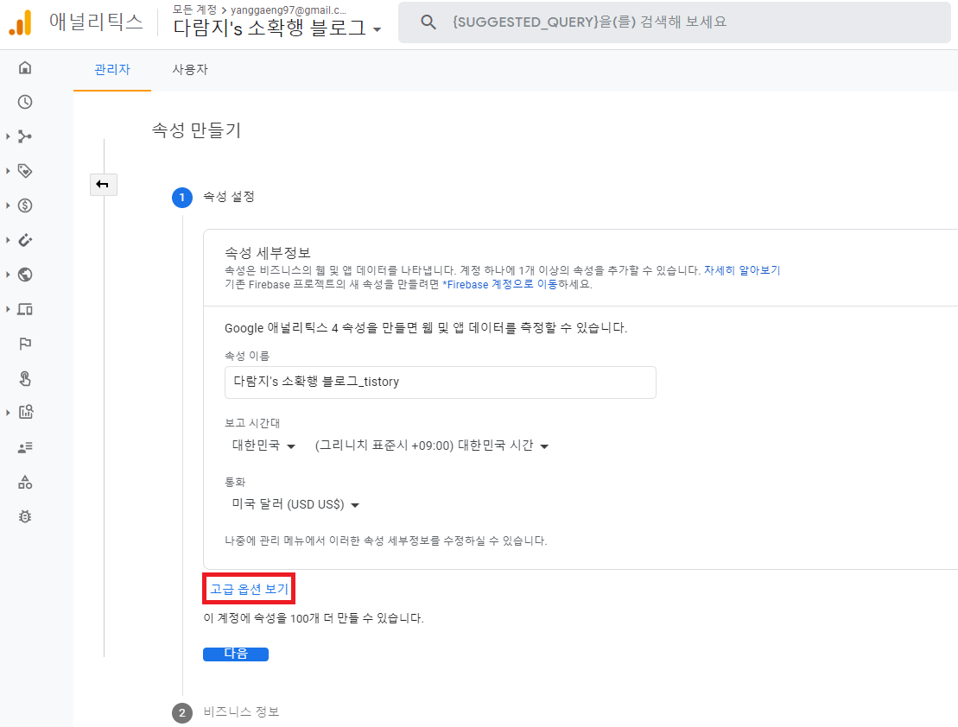The height and width of the screenshot is (727, 958).
Task: Open Analysis chart-search icon in sidebar
Action: 25,413
